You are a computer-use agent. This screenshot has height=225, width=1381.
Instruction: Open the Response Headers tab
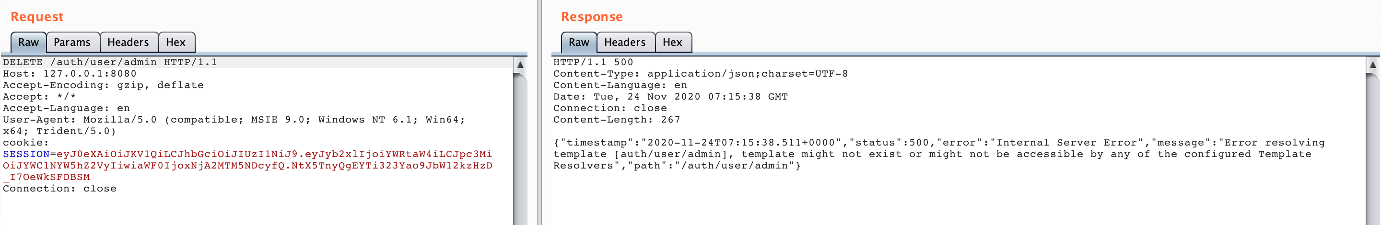tap(624, 42)
